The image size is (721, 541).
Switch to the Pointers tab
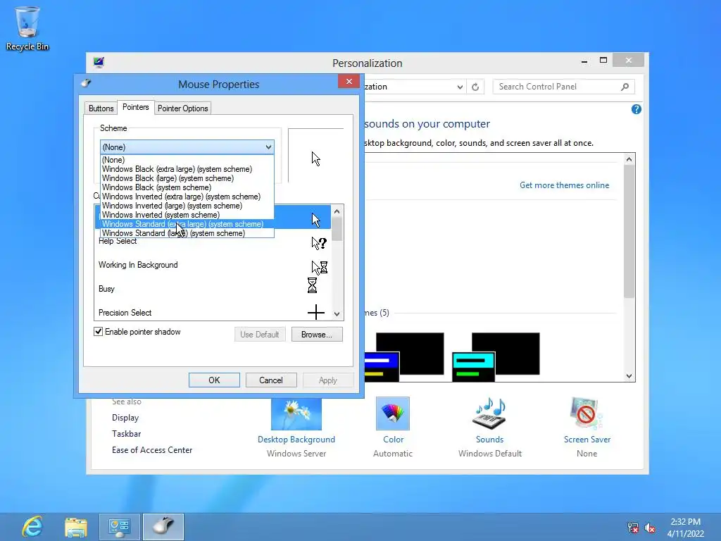(x=136, y=107)
